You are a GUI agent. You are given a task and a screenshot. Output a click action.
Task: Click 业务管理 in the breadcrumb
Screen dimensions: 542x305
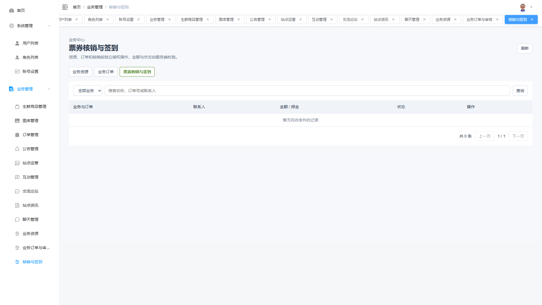point(95,7)
